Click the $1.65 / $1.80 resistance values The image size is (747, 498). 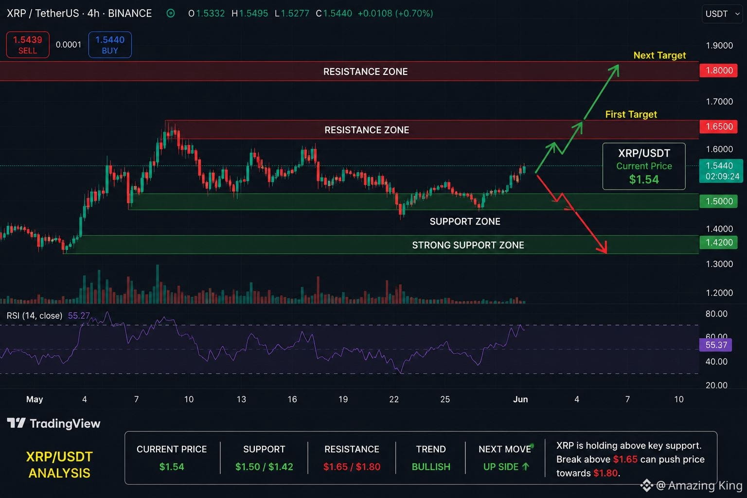(352, 467)
